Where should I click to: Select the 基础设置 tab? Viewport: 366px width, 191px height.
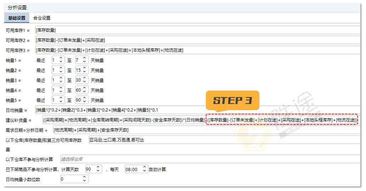pos(17,18)
